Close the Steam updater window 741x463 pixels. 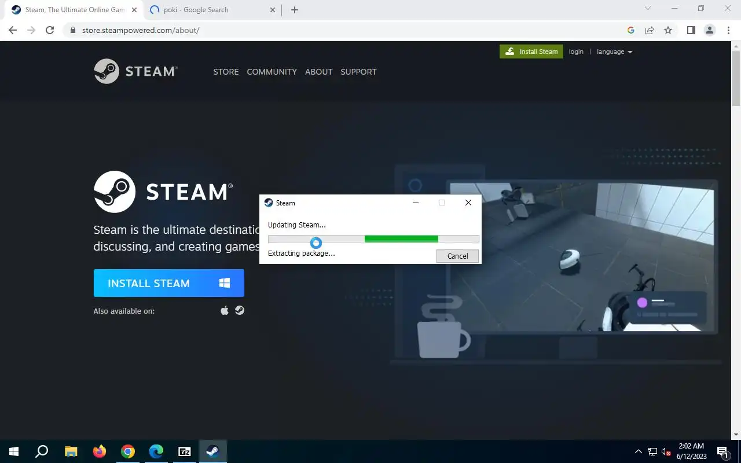tap(468, 203)
